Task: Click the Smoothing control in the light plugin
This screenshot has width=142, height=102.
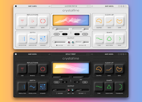Action: [109, 39]
